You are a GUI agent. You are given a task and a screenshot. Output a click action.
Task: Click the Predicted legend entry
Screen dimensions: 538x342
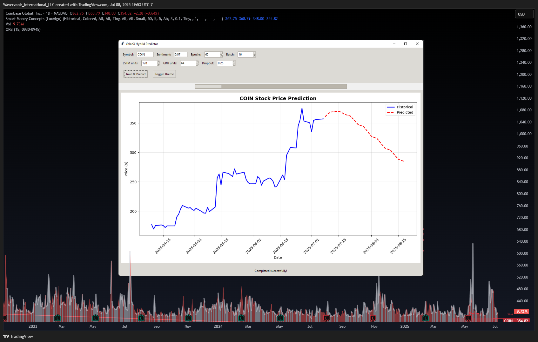(400, 112)
